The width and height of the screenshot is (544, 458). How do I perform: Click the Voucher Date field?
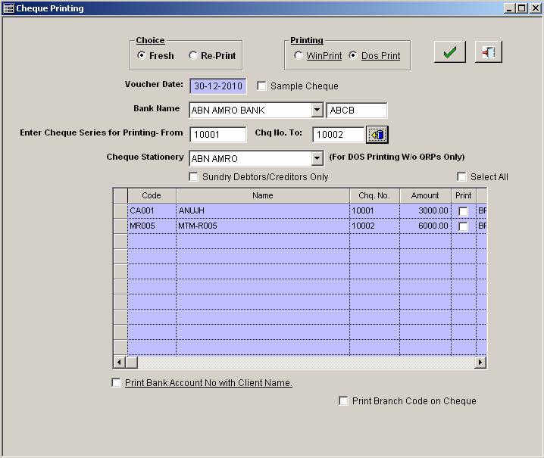coord(217,86)
